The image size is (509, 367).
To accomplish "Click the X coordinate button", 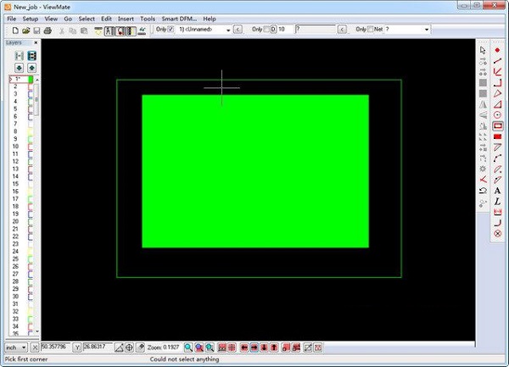I will point(35,348).
